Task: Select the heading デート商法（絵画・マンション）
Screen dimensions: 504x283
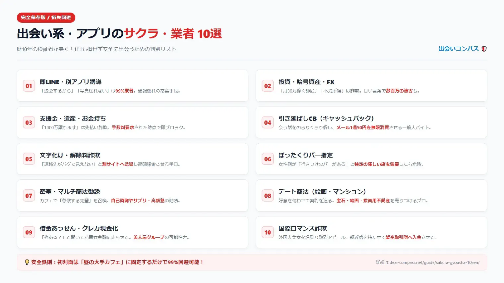Action: click(322, 192)
